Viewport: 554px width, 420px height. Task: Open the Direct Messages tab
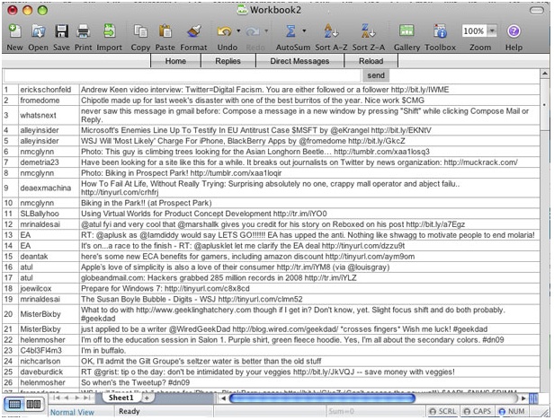click(x=300, y=60)
